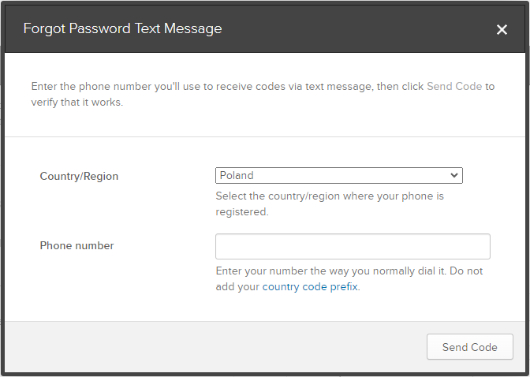Image resolution: width=530 pixels, height=377 pixels.
Task: Click the chevron arrow on the country selector
Action: point(454,175)
